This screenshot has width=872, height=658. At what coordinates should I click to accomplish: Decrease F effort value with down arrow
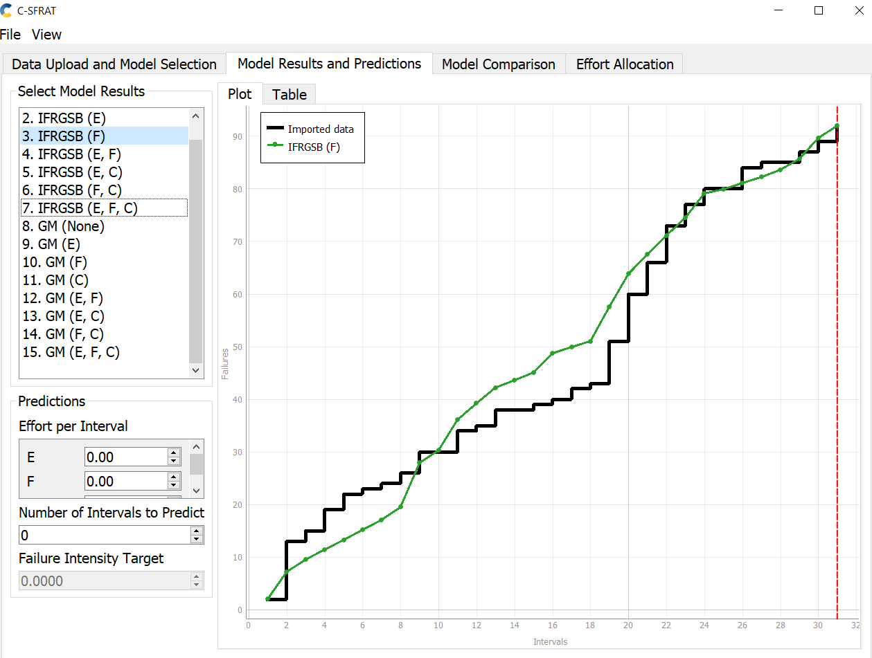174,485
